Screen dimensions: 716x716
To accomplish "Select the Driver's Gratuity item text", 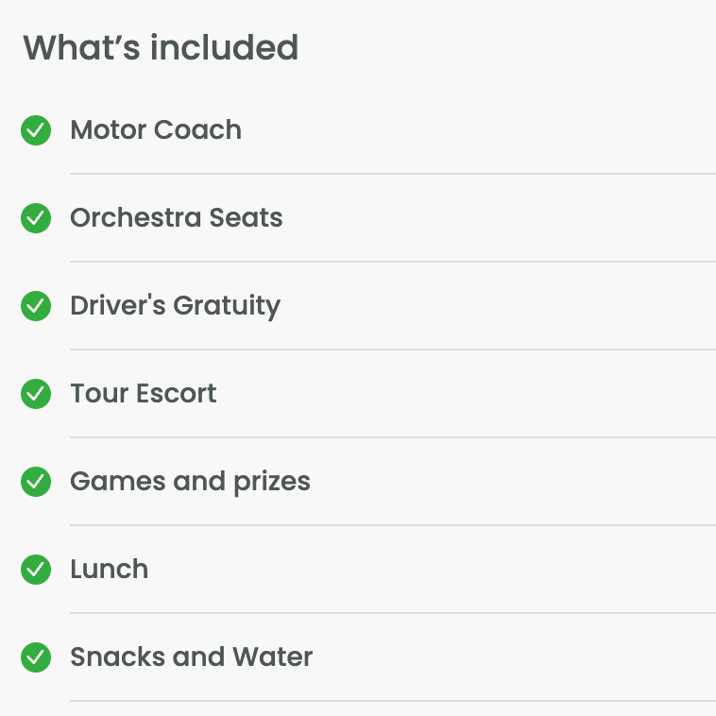I will [x=175, y=306].
